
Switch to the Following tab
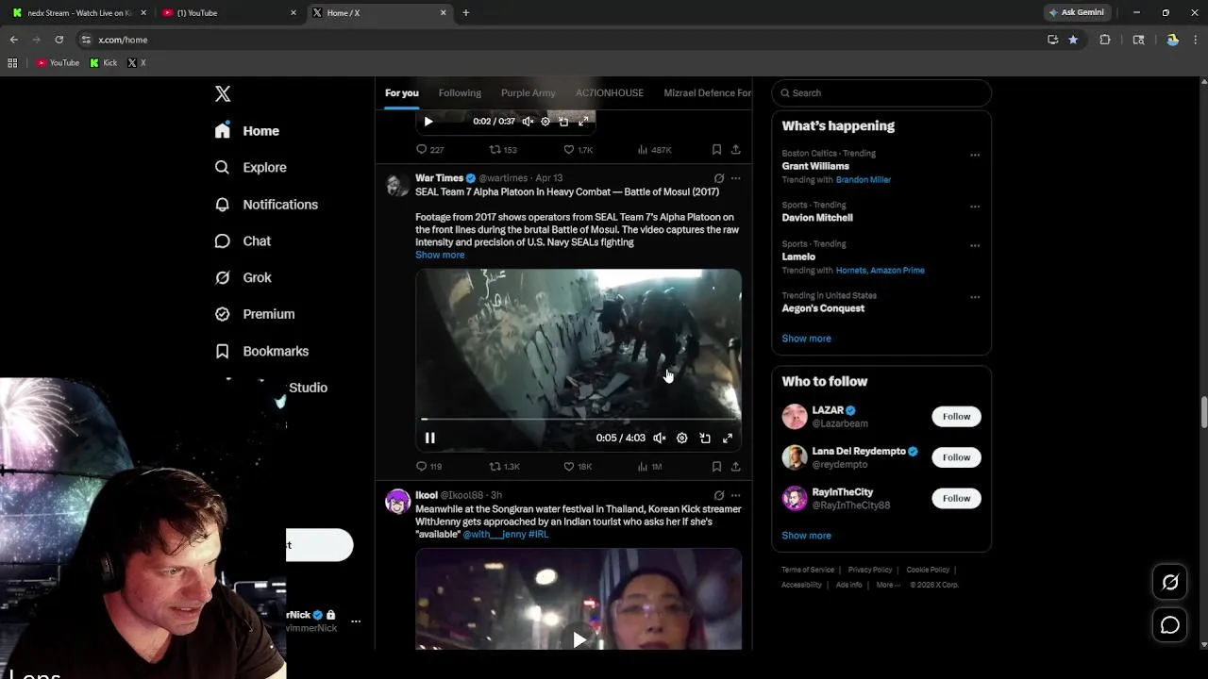tap(460, 92)
